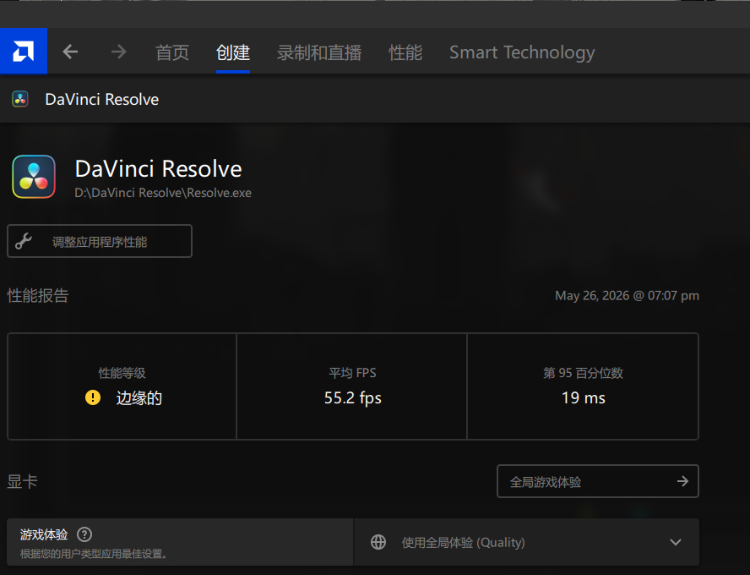Image resolution: width=750 pixels, height=575 pixels.
Task: Expand the 使用全局体验 (Quality) dropdown
Action: pyautogui.click(x=527, y=542)
